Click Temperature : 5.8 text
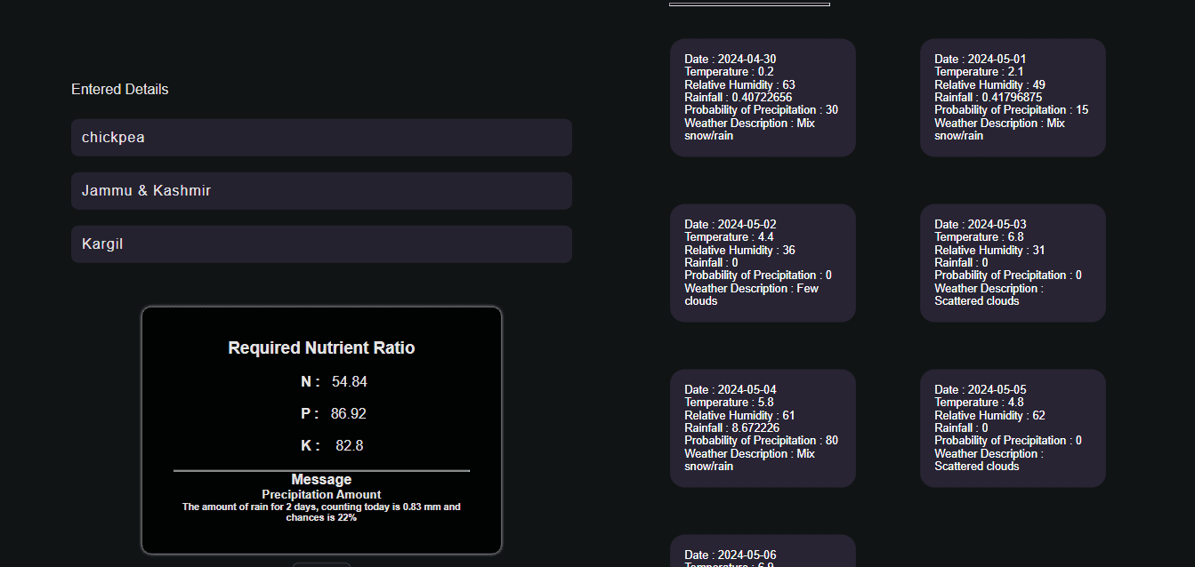 click(x=729, y=403)
